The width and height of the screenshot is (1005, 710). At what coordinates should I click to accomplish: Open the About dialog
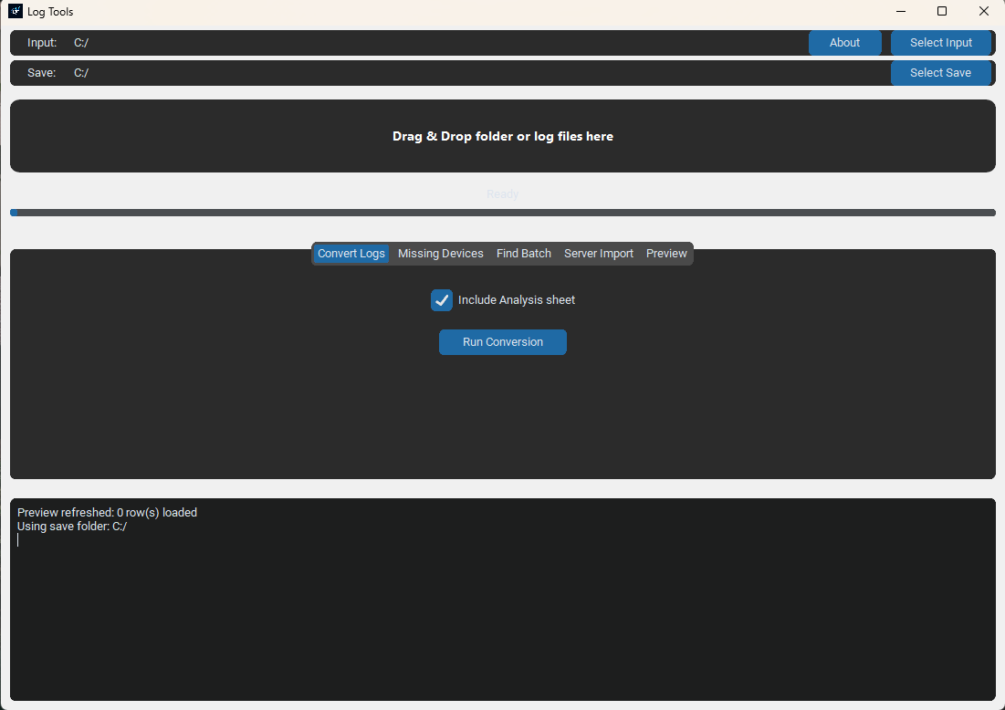[844, 43]
